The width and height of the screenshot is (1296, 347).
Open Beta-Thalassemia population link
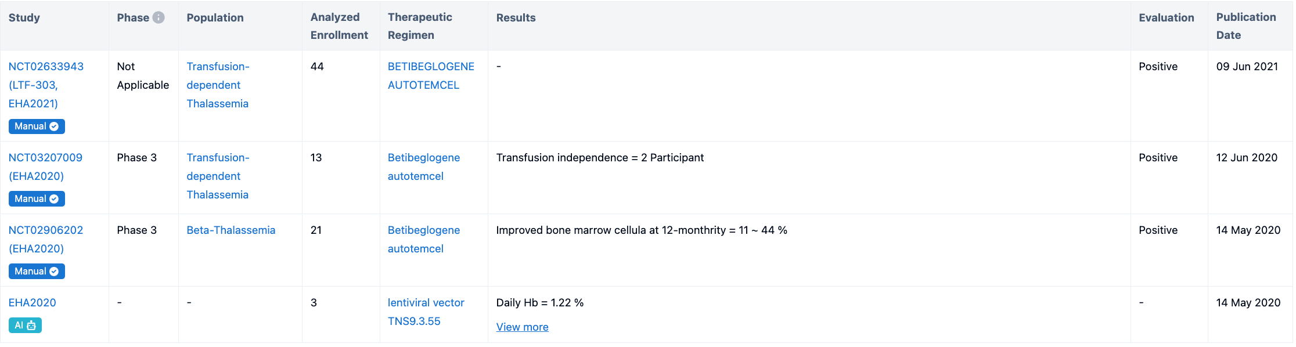click(231, 230)
